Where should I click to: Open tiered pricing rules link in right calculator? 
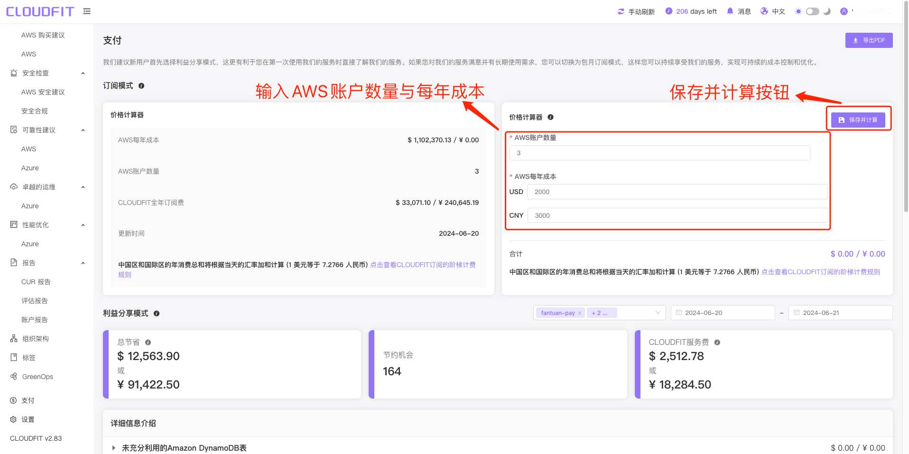click(820, 272)
